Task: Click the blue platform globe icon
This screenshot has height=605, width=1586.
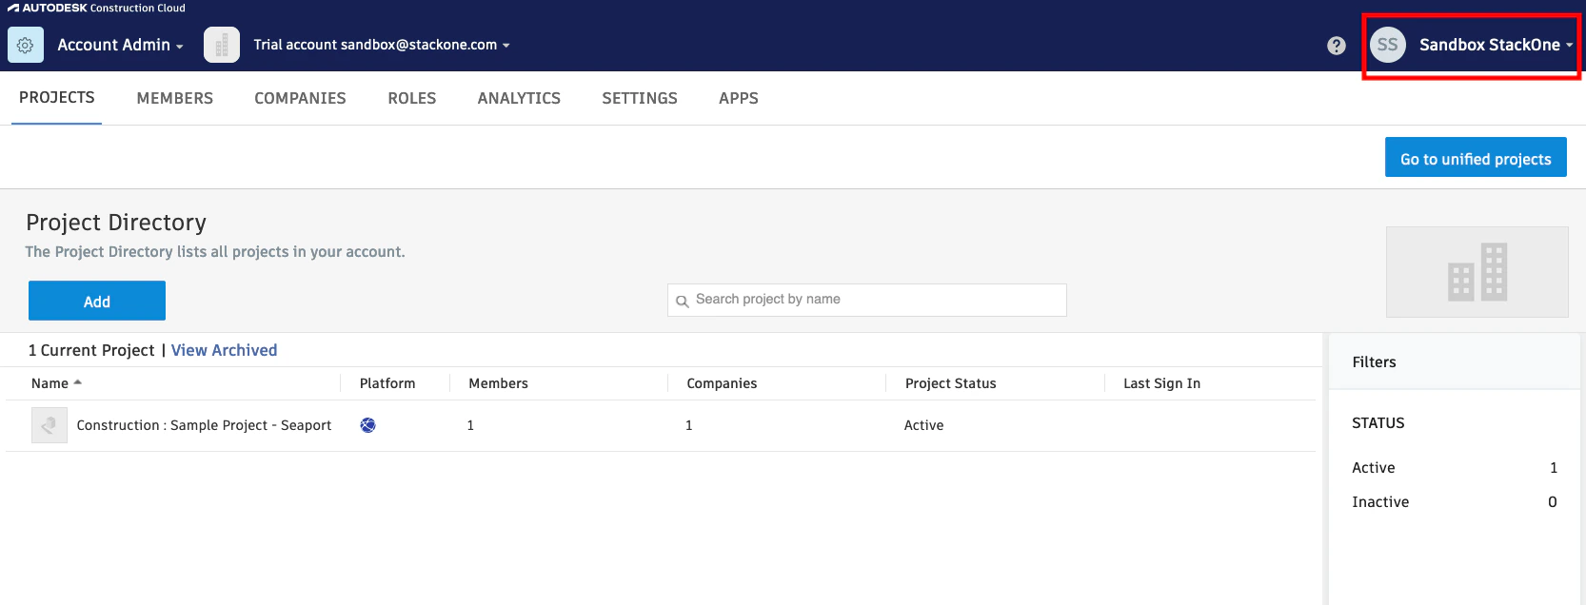Action: click(x=367, y=425)
